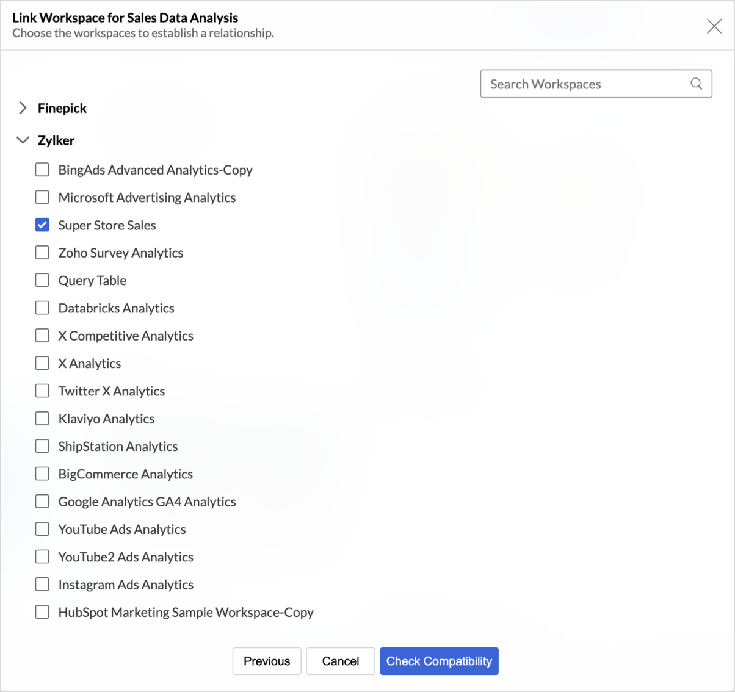Check the ShipStation Analytics checkbox

point(42,446)
